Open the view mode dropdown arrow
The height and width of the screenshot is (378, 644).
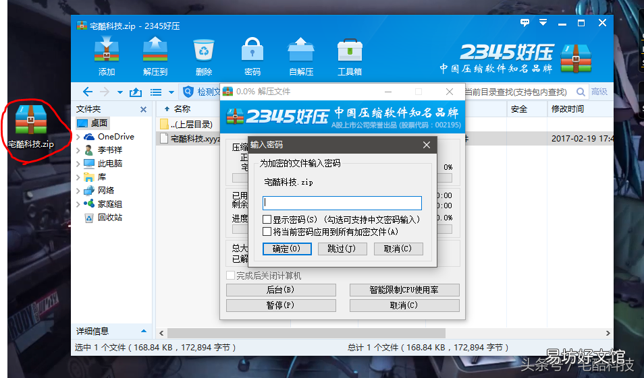(171, 92)
